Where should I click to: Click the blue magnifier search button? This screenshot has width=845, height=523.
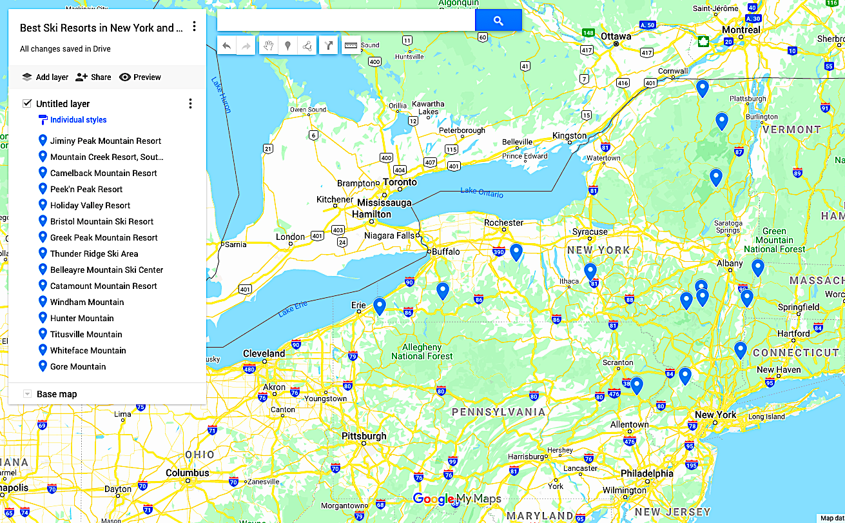coord(498,21)
